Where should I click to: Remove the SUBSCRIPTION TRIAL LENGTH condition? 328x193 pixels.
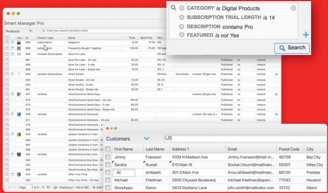[x=182, y=17]
